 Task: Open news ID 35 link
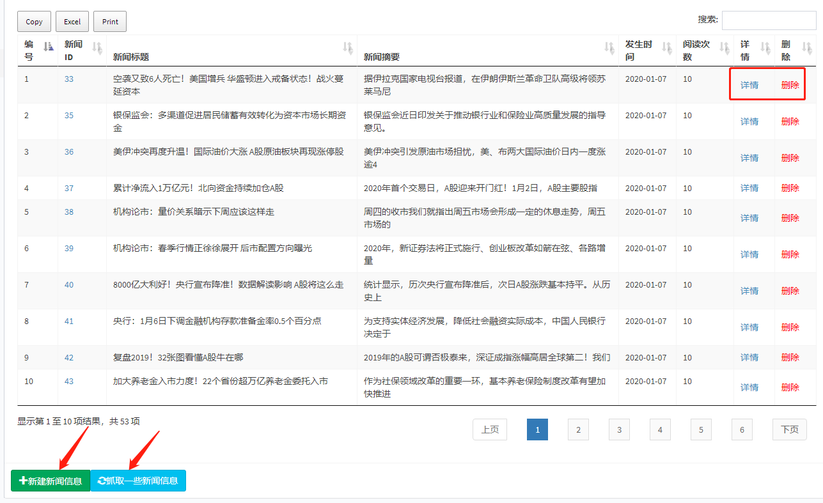(69, 116)
